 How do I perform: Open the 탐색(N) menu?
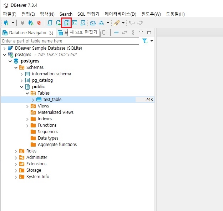pos(47,14)
